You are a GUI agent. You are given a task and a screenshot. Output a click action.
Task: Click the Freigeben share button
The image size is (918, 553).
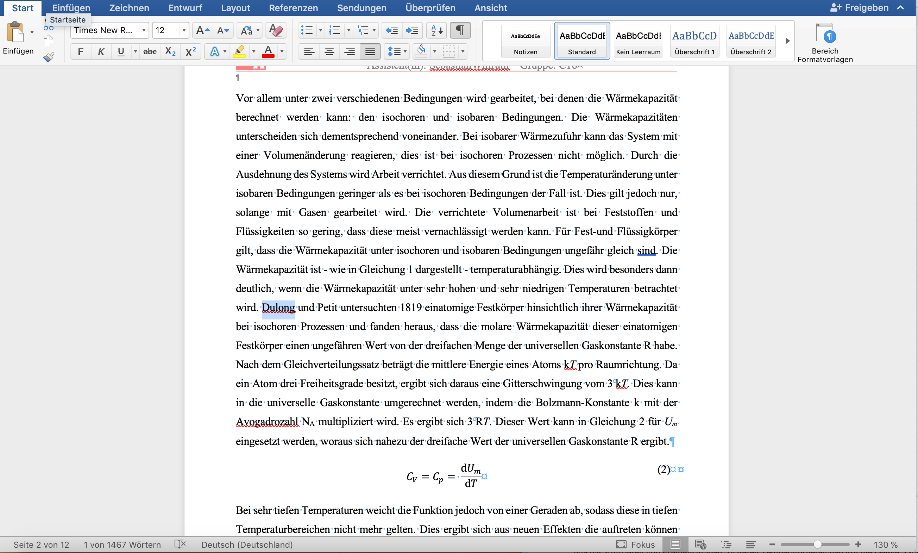tap(860, 8)
